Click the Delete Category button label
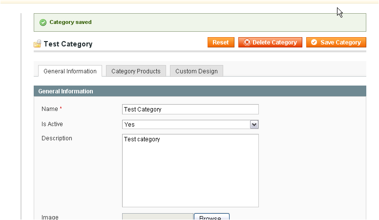Screen dimensions: 379x220 pyautogui.click(x=274, y=43)
